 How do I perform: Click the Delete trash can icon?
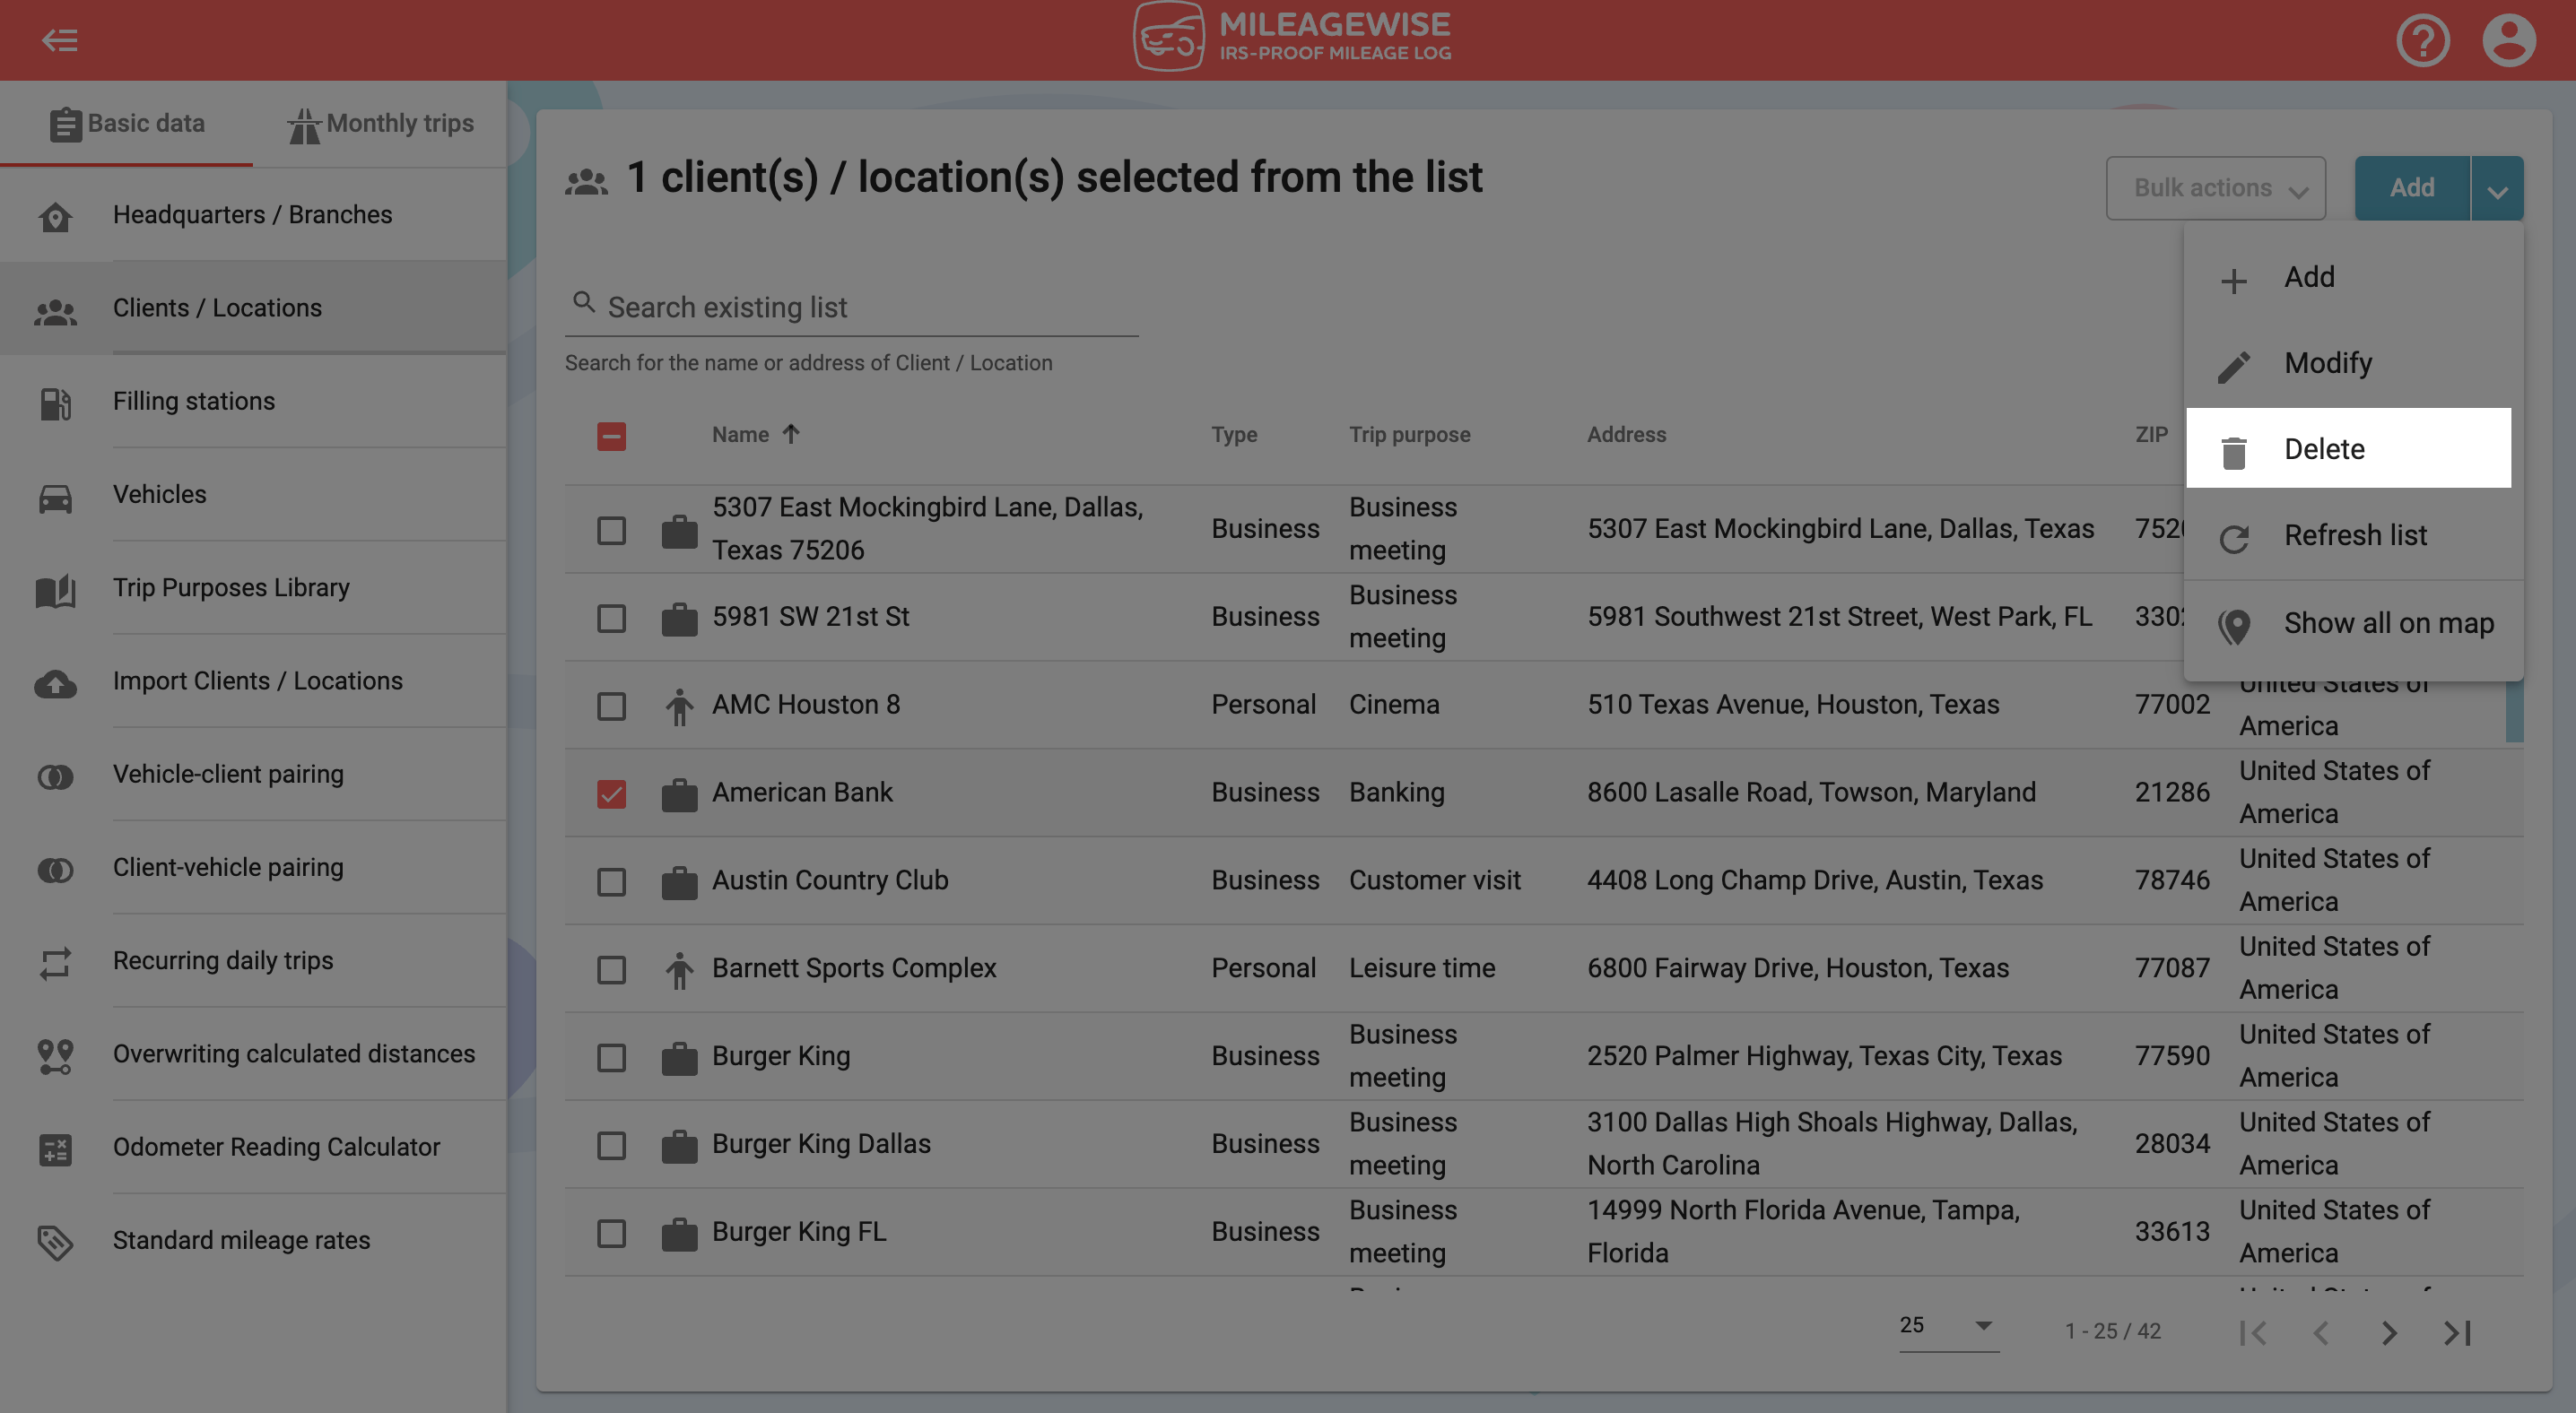[2233, 452]
